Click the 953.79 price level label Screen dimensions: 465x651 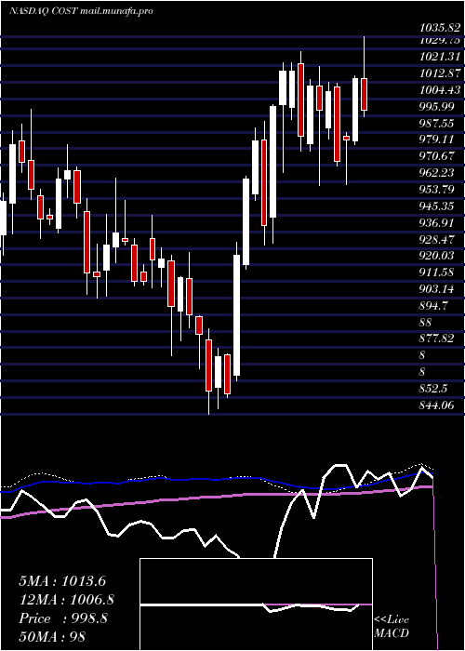tap(439, 190)
